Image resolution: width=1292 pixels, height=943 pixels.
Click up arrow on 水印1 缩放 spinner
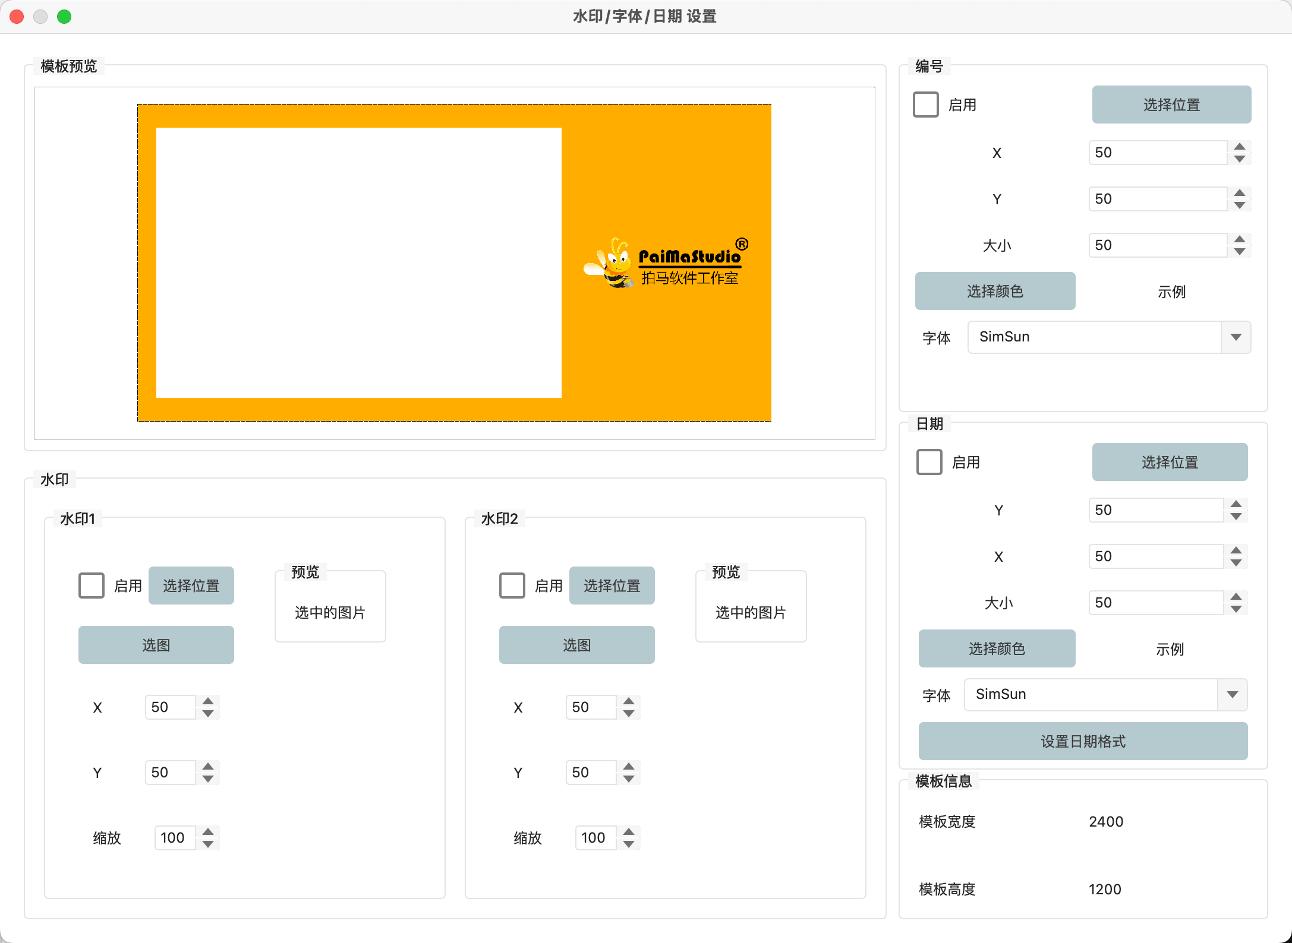point(208,831)
